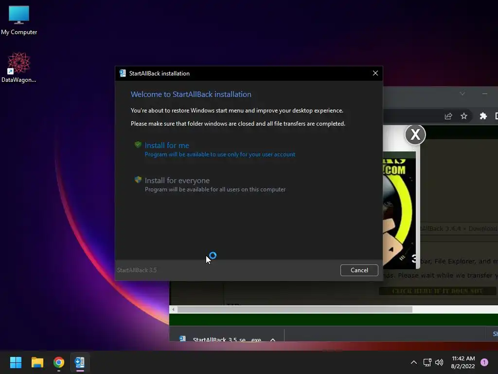This screenshot has width=498, height=374.
Task: Click share icon in Chrome address bar
Action: (x=448, y=116)
